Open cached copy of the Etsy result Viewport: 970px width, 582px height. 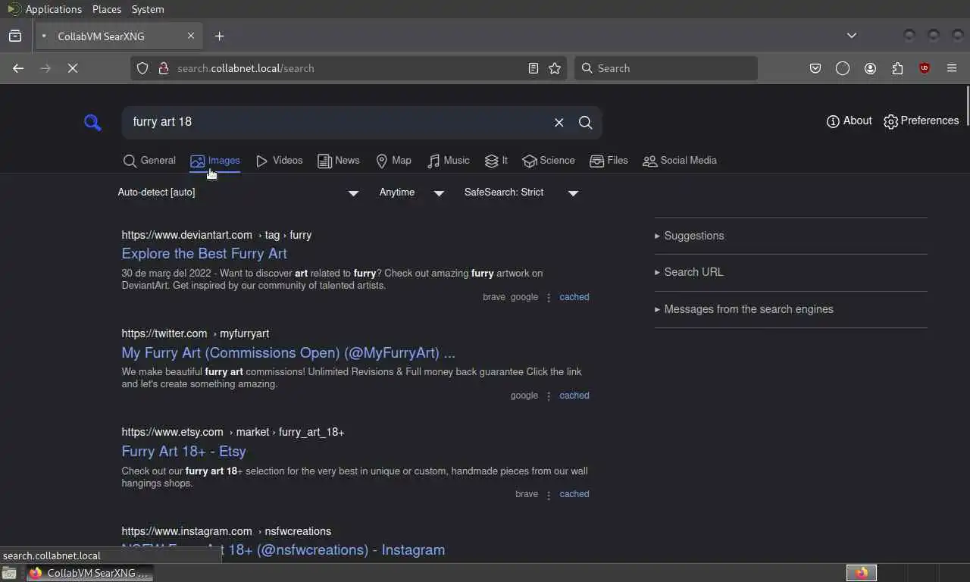click(x=574, y=494)
